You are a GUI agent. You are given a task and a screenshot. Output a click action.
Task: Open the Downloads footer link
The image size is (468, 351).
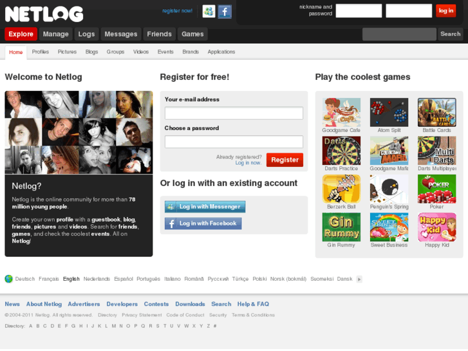[x=190, y=304]
